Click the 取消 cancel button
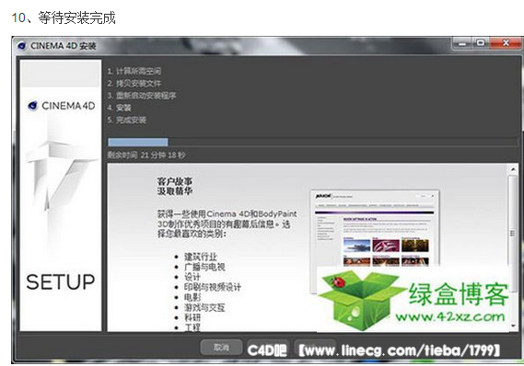524x366 pixels. (x=221, y=348)
